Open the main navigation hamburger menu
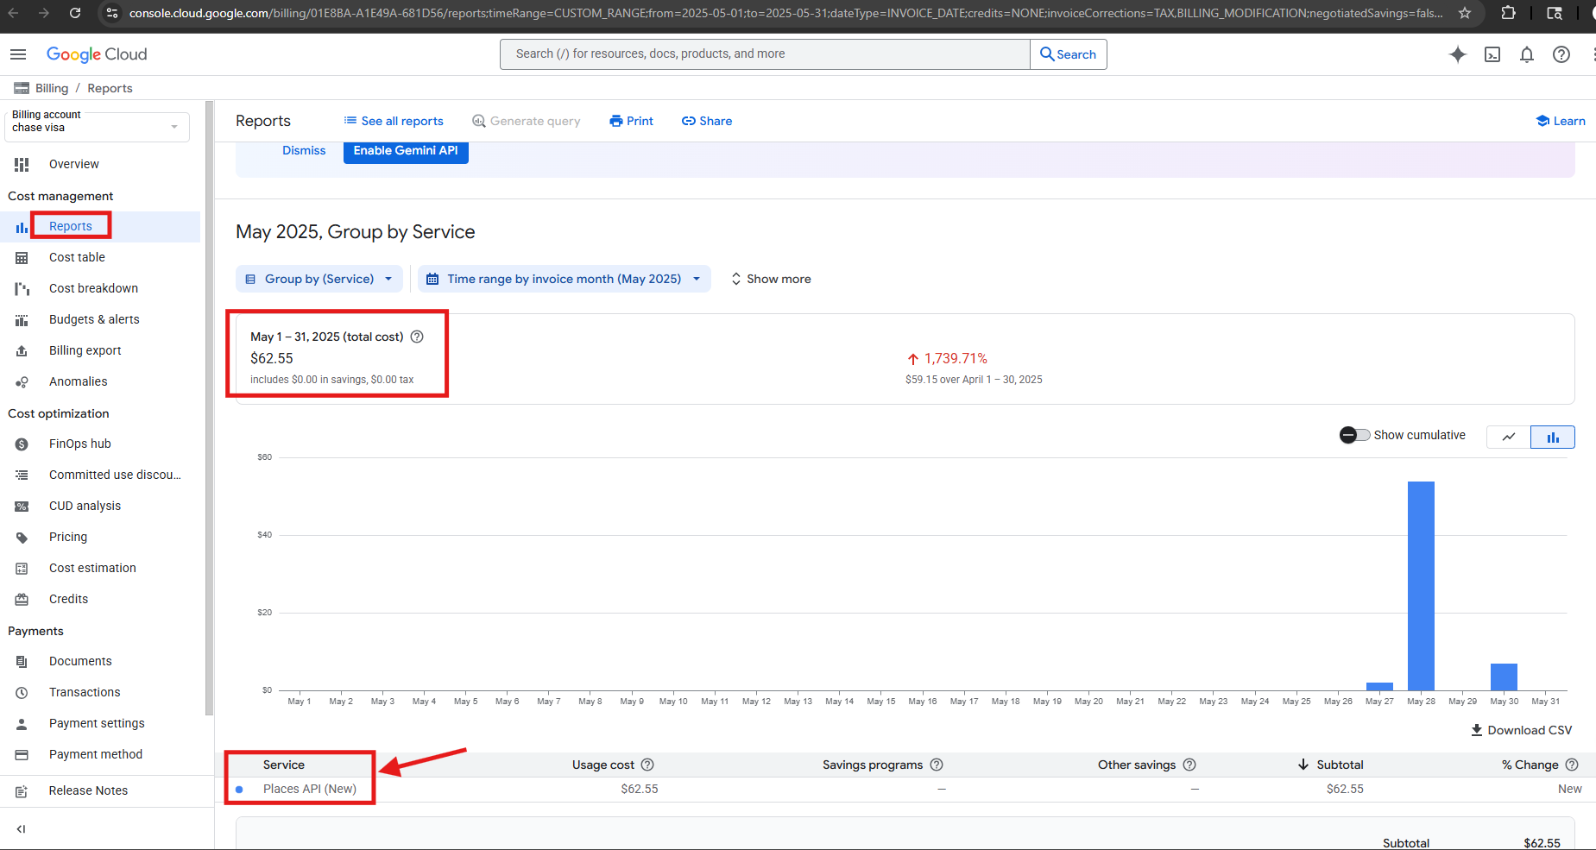The width and height of the screenshot is (1596, 850). pos(18,54)
